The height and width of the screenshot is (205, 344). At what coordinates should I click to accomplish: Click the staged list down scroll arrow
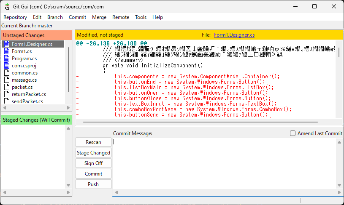coord(68,185)
